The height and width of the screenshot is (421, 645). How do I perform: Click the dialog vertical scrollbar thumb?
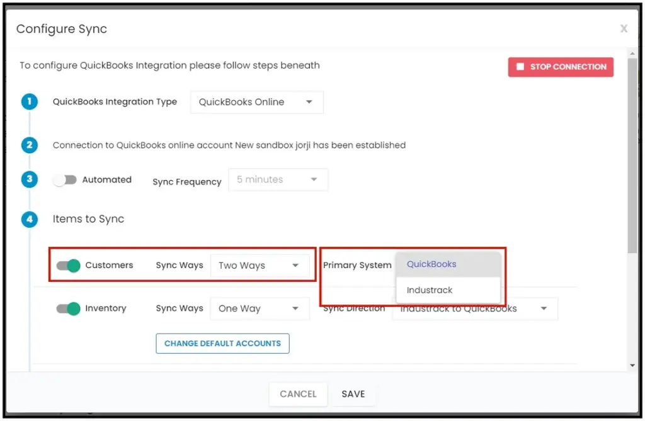click(x=632, y=156)
